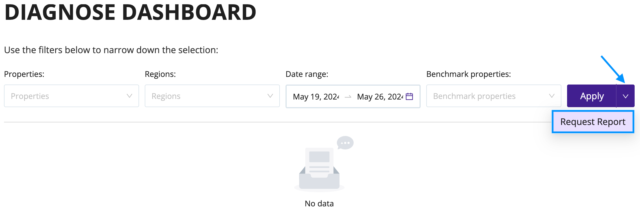Expand the Properties filter dropdown
Image resolution: width=640 pixels, height=214 pixels.
coord(72,96)
